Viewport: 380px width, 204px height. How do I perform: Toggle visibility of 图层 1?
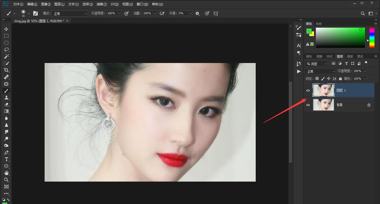point(308,90)
